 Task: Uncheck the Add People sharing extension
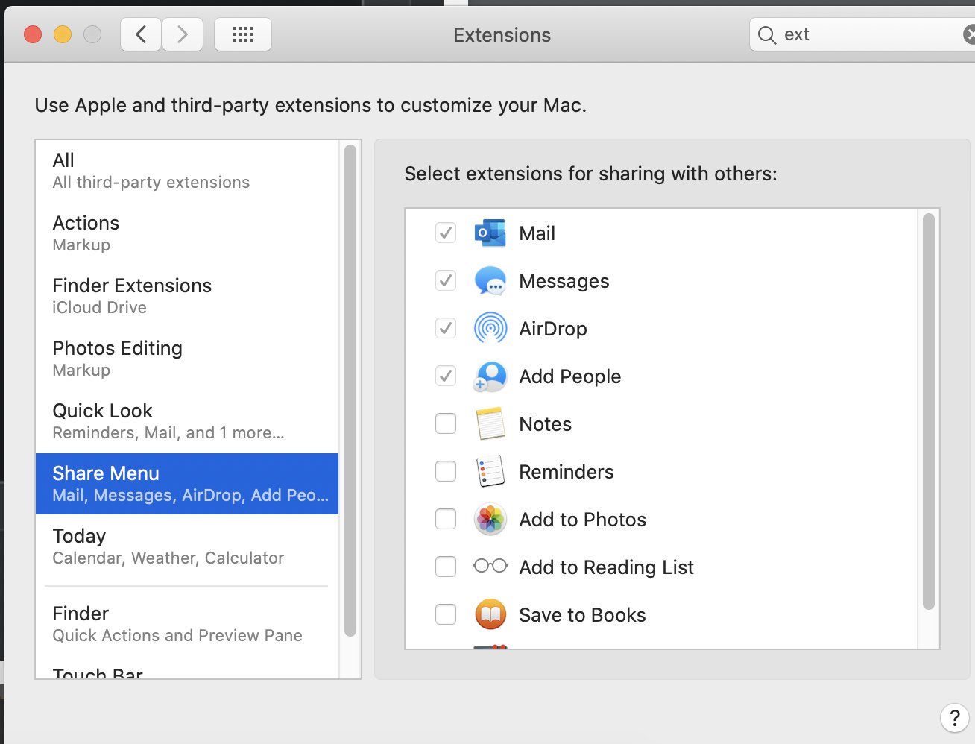coord(446,376)
